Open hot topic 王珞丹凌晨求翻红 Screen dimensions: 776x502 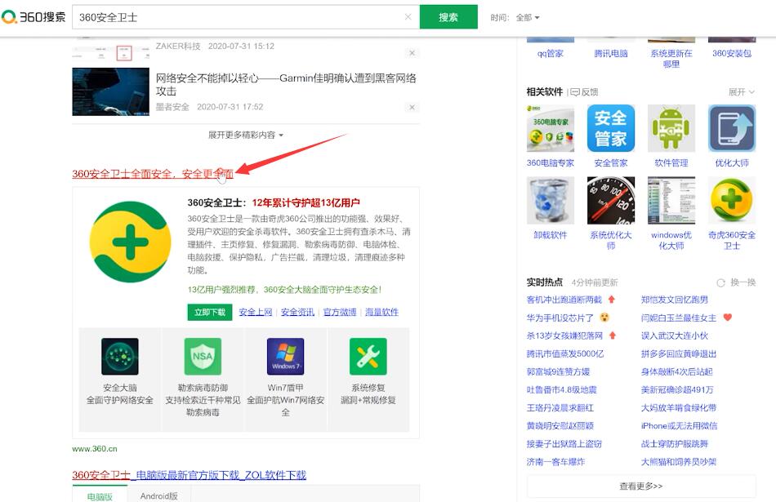click(x=560, y=408)
